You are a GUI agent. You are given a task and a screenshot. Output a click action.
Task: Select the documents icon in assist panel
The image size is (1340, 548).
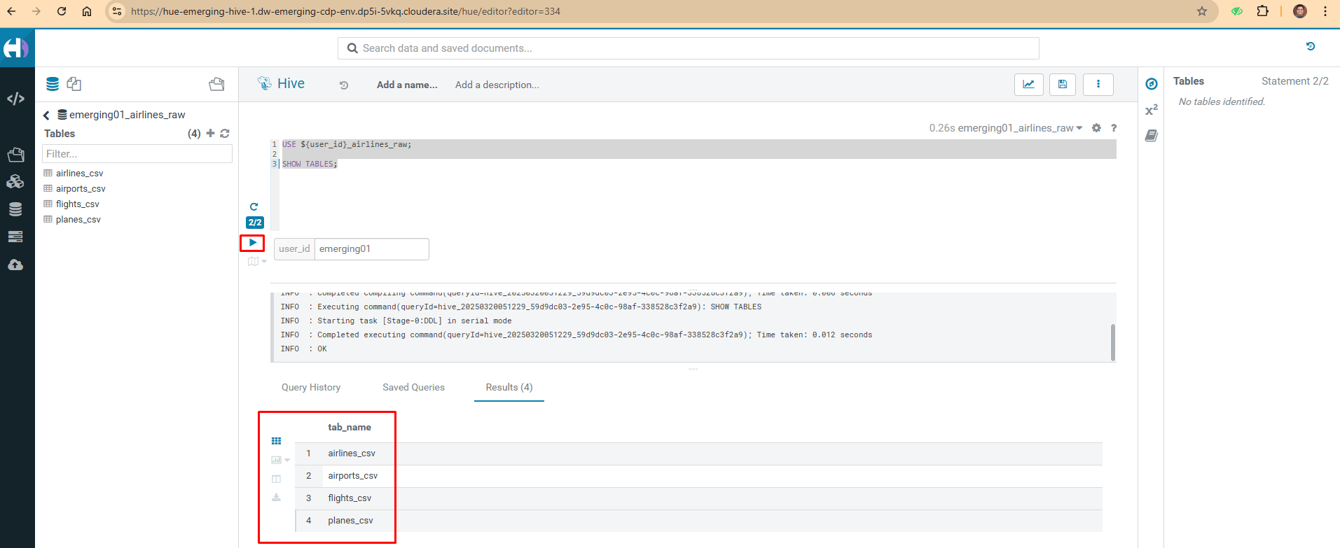tap(74, 84)
